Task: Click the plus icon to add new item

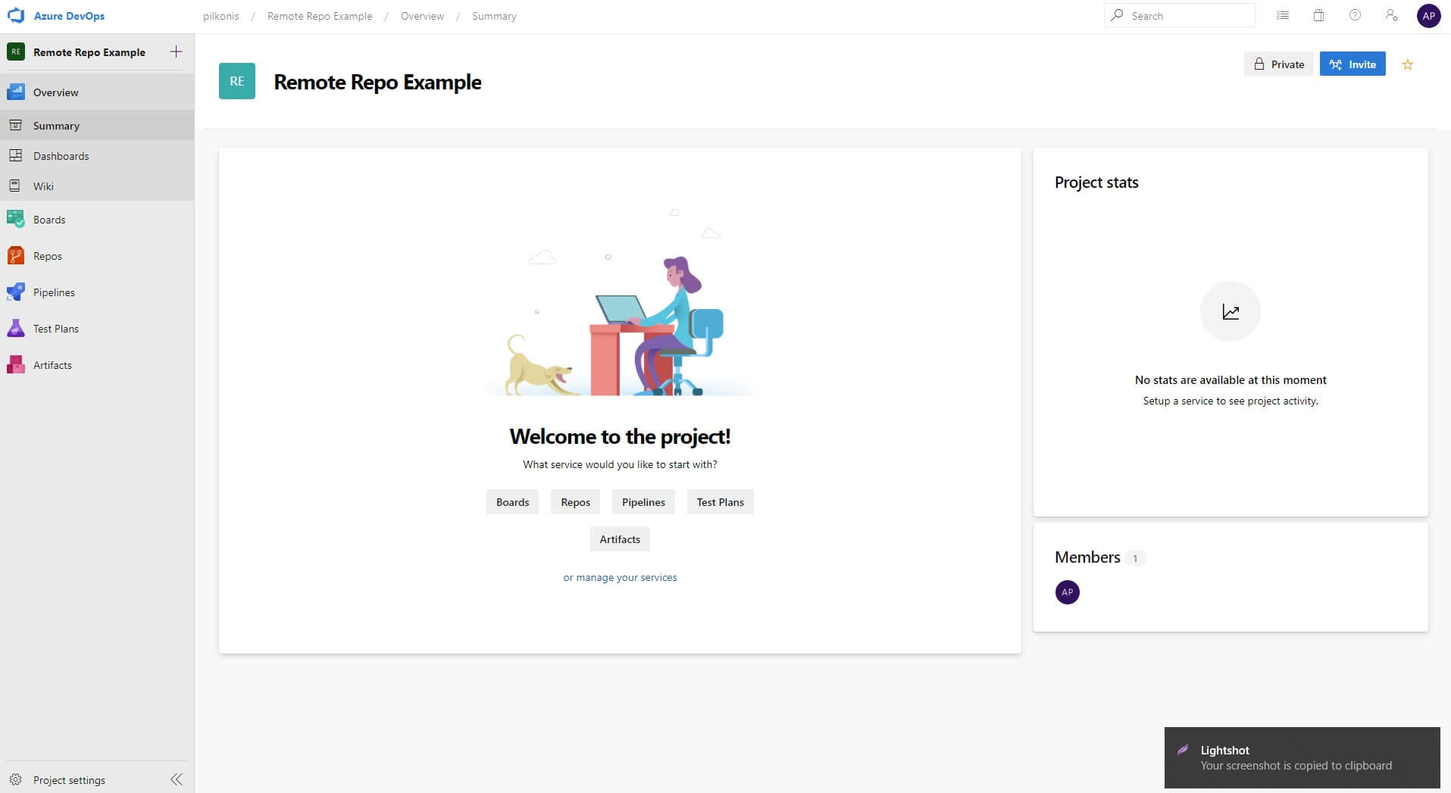Action: [176, 52]
